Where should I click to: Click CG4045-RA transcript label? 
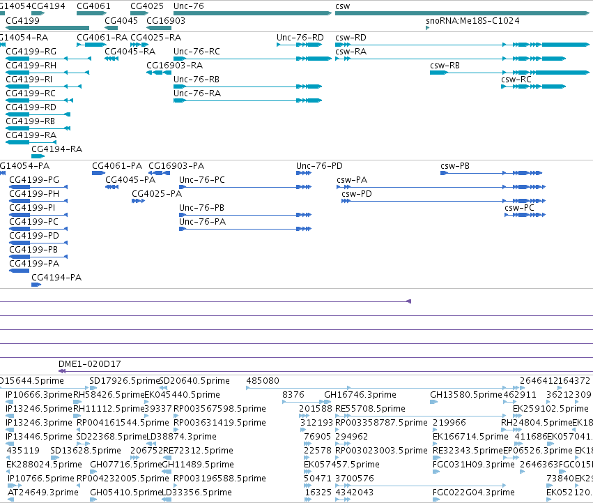[x=130, y=52]
